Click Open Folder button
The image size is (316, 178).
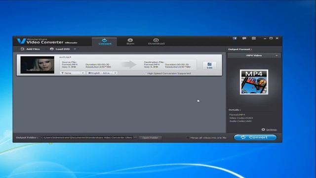[x=150, y=137]
